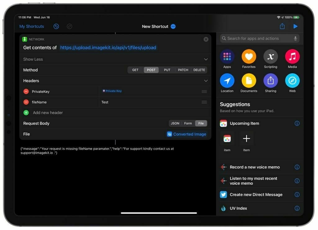Show info for Record voice memo

[x=297, y=167]
